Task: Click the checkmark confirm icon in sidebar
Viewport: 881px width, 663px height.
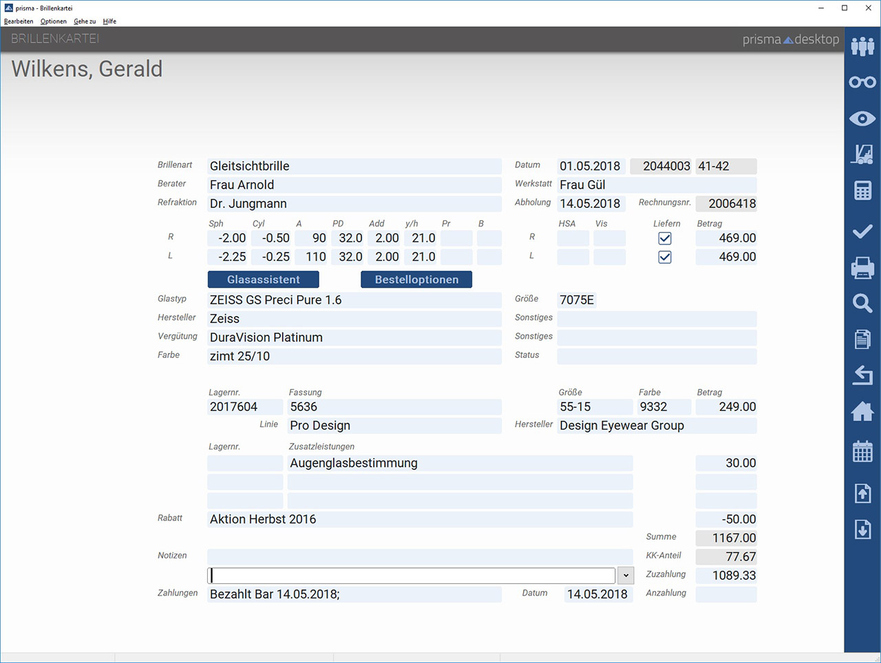Action: [x=862, y=231]
